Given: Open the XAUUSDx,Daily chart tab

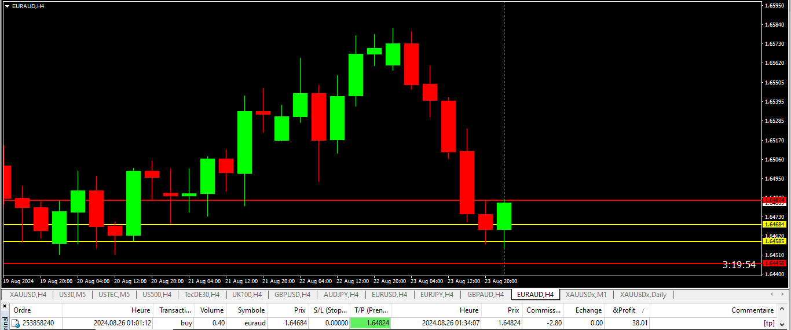Looking at the screenshot, I should [643, 295].
